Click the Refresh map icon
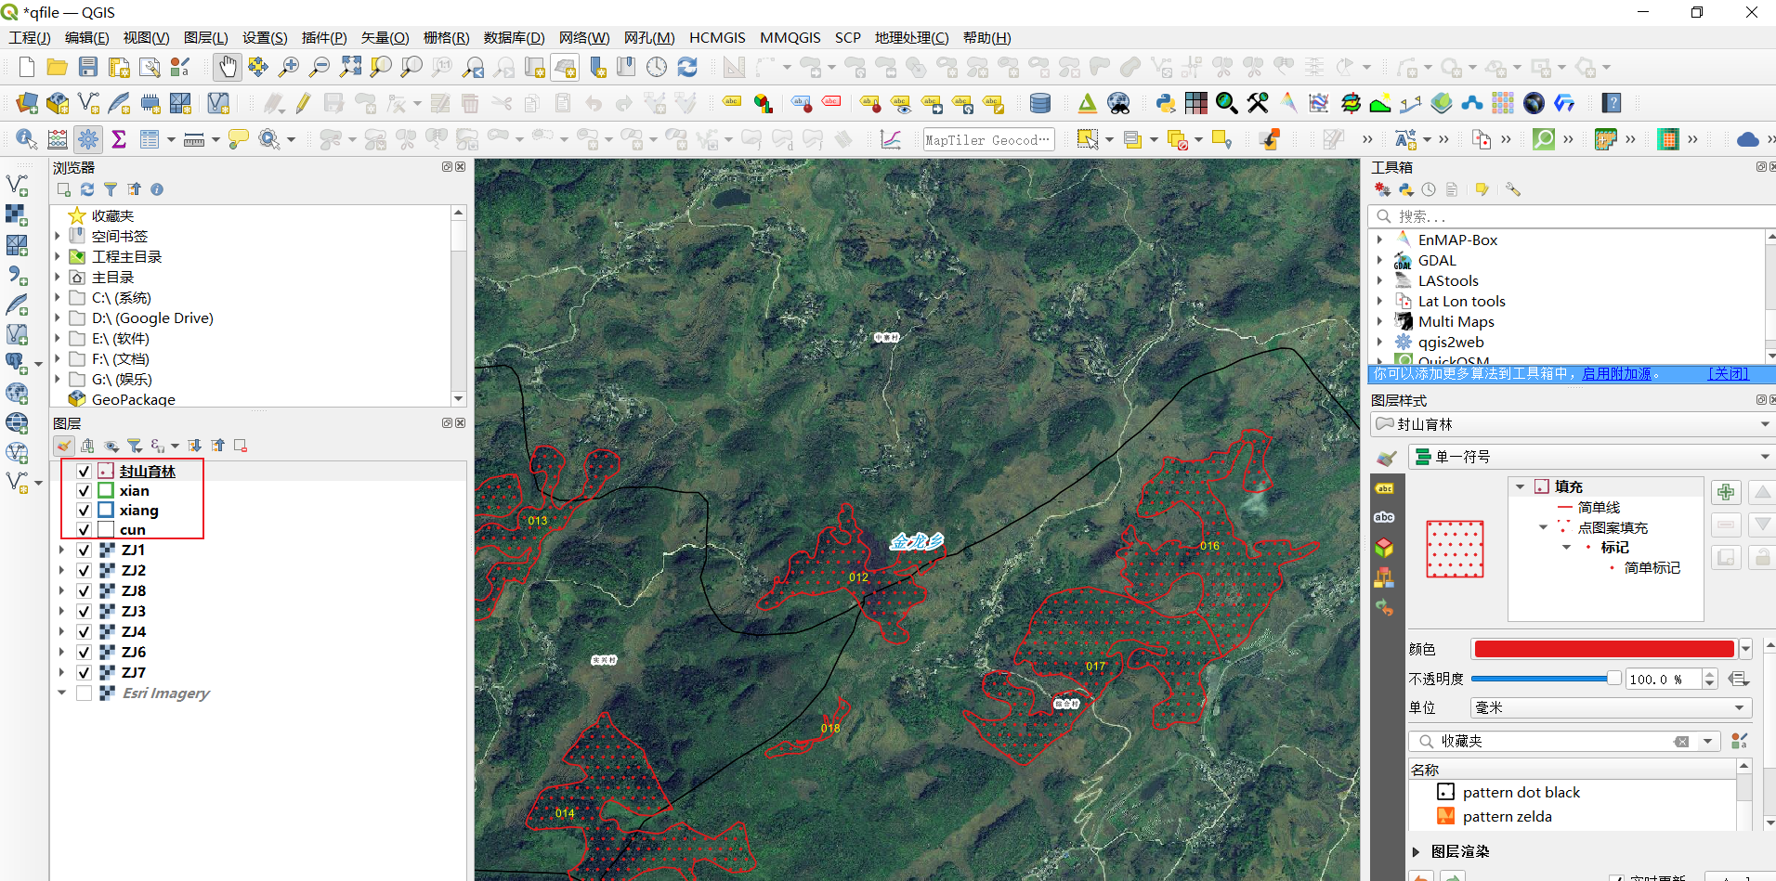The width and height of the screenshot is (1776, 881). coord(687,67)
